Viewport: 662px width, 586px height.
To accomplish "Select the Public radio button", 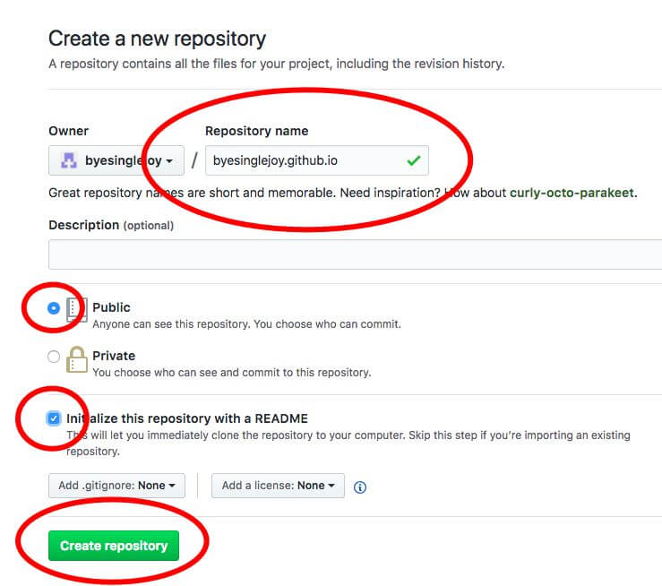I will pyautogui.click(x=54, y=308).
